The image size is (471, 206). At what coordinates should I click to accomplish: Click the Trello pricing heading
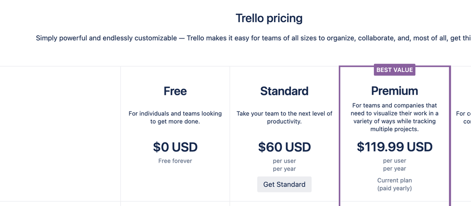pyautogui.click(x=269, y=18)
